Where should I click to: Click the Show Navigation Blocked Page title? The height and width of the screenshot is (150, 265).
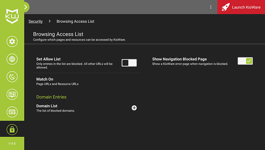coord(180,59)
